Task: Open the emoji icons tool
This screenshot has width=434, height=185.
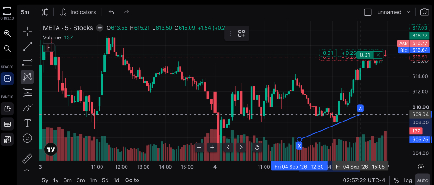Action: click(x=27, y=138)
